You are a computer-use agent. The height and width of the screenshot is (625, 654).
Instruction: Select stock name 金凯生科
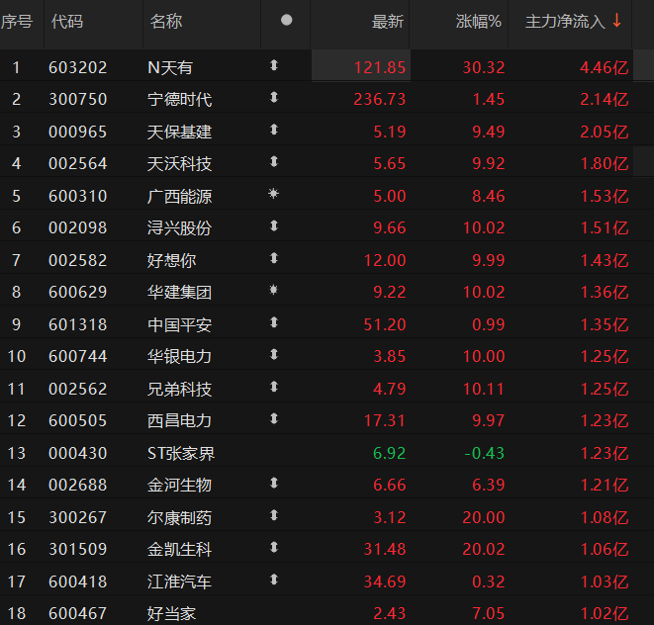(x=179, y=550)
